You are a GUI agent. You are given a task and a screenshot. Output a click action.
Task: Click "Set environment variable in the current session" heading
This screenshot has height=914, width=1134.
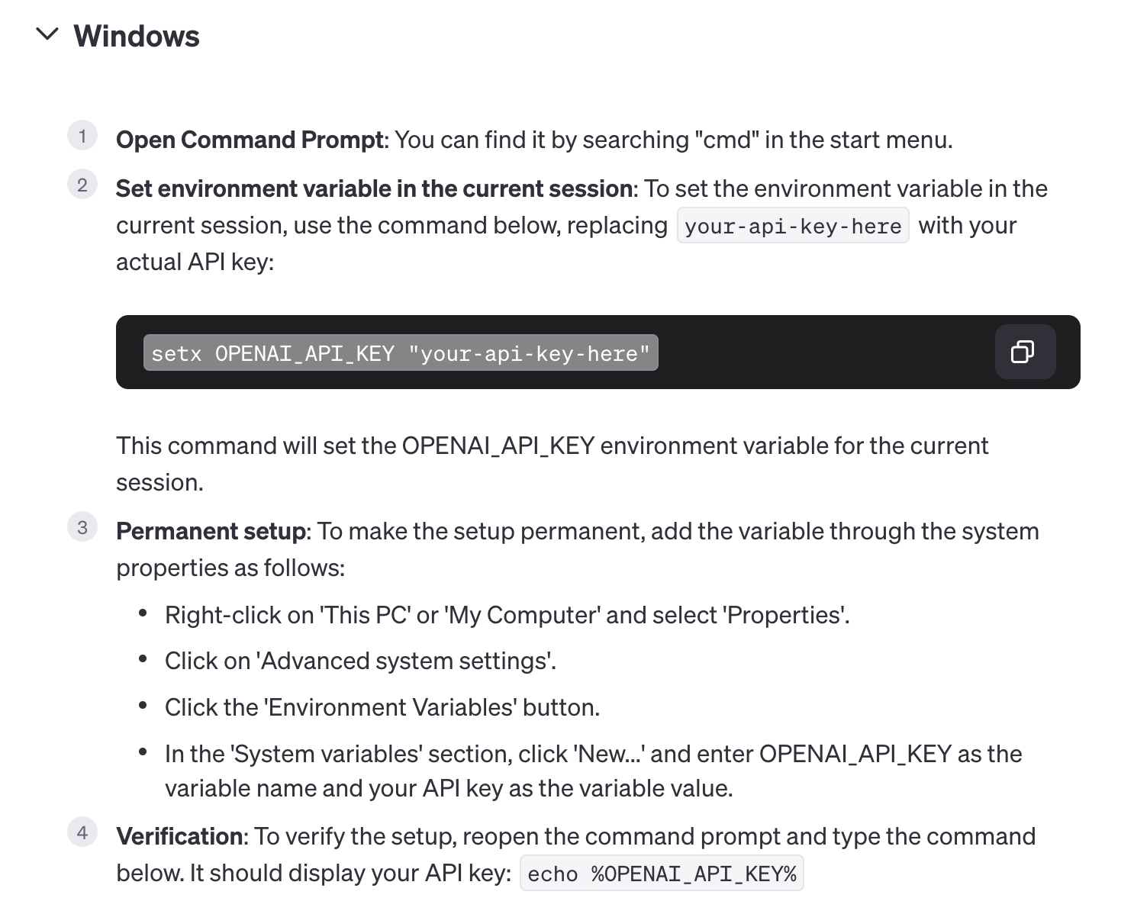(374, 189)
